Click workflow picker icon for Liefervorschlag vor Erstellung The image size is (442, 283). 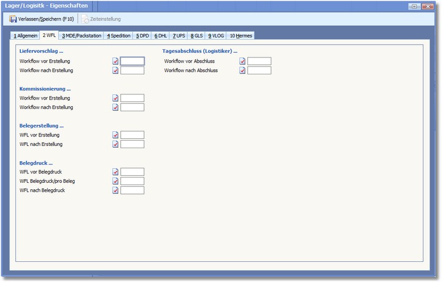(x=116, y=61)
